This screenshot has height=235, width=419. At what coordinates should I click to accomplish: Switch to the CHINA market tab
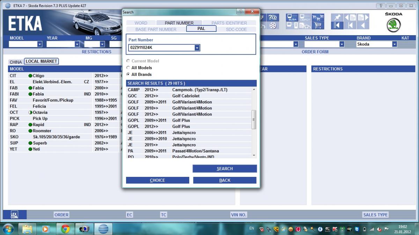tap(16, 62)
